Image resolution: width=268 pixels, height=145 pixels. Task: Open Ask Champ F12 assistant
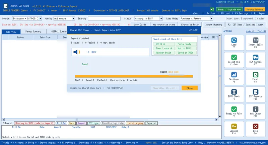255,112
